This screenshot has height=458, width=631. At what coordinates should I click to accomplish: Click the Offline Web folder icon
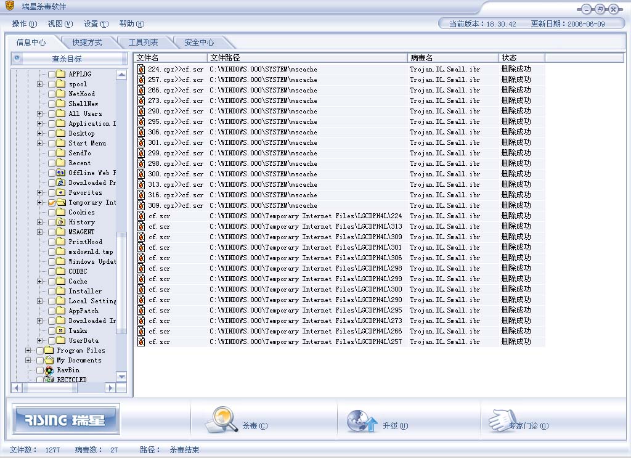point(61,173)
